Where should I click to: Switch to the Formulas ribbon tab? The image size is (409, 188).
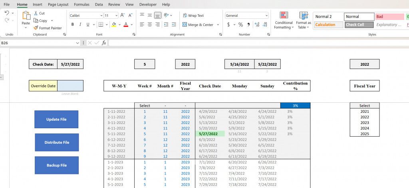(81, 4)
